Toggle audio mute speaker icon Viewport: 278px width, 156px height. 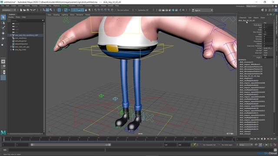tap(267, 145)
